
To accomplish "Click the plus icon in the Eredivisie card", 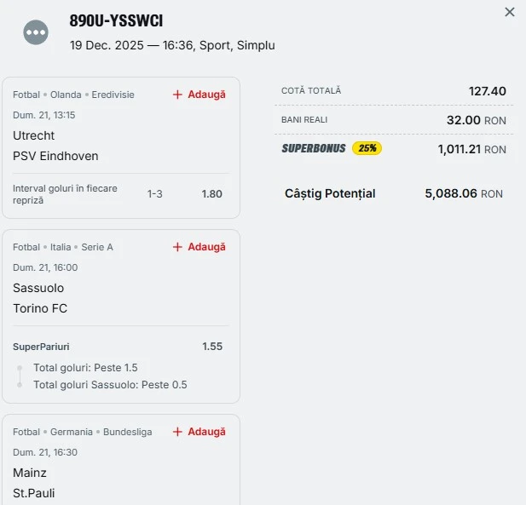I will point(178,95).
